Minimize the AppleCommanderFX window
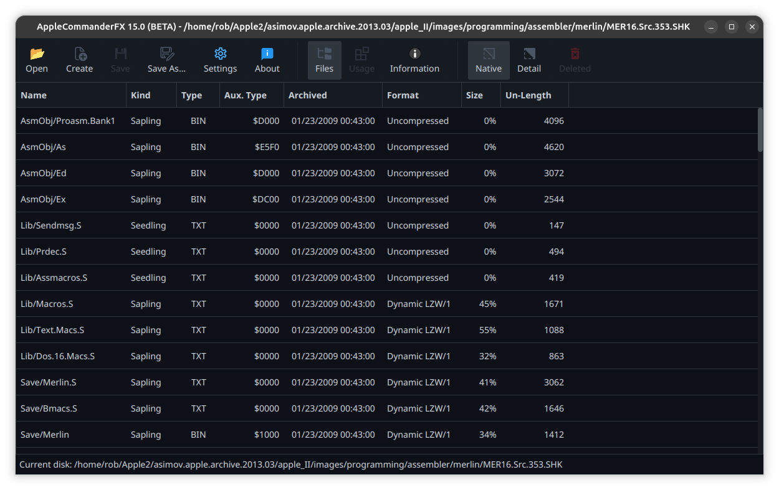 point(711,27)
